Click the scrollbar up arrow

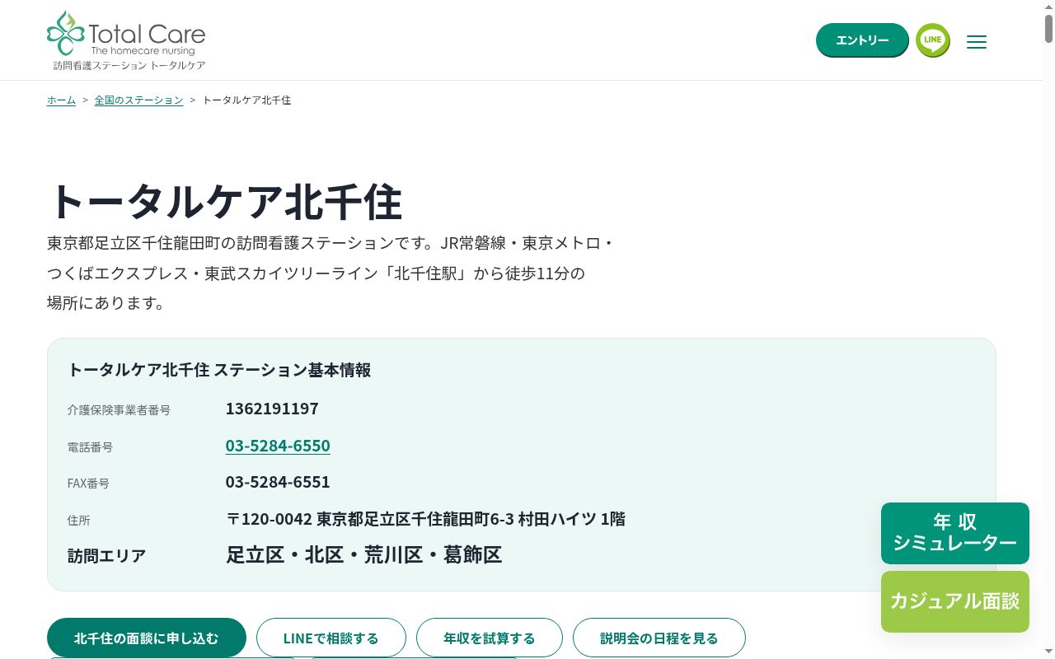tap(1048, 7)
